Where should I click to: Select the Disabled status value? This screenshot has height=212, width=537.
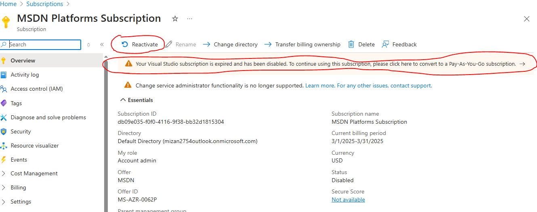point(342,180)
